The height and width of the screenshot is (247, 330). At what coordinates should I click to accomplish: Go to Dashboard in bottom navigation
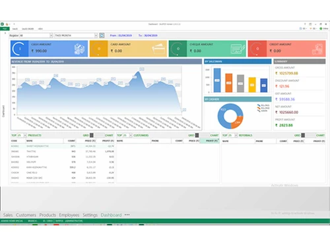[111, 215]
